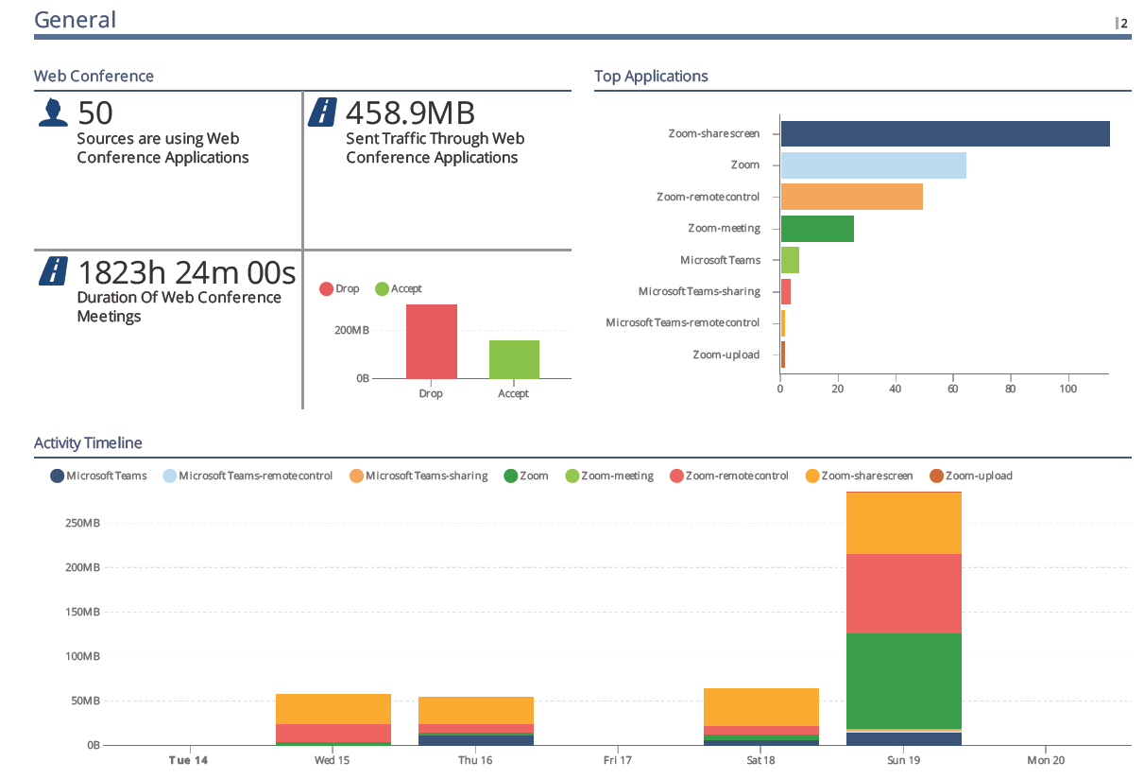Click the green Zoom segment in the Sun 19 bar
Image resolution: width=1144 pixels, height=779 pixels.
[x=903, y=681]
